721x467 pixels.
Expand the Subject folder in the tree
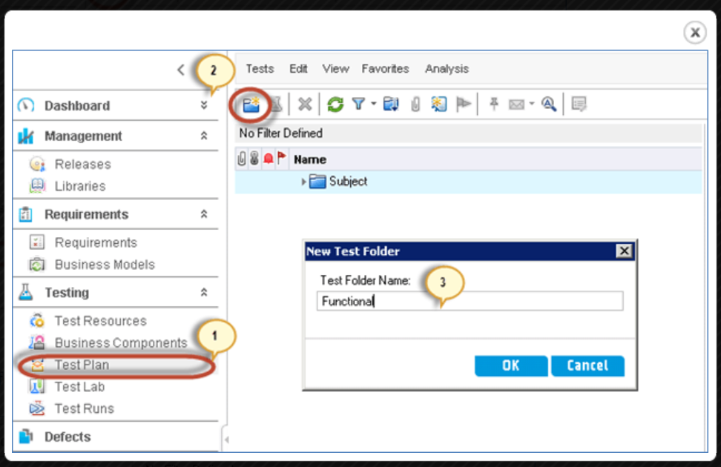pos(303,182)
